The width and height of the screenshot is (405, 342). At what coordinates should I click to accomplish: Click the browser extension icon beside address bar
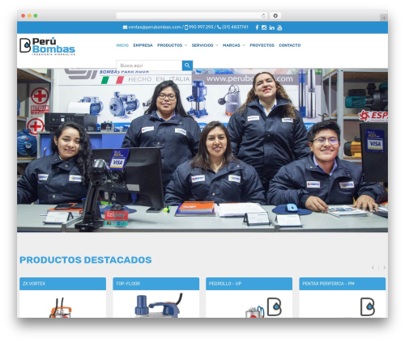tap(275, 15)
